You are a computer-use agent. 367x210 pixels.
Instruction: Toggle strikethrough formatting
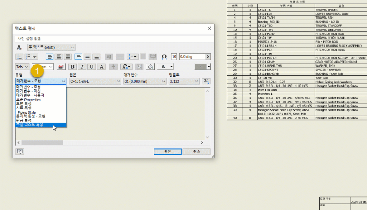(x=101, y=67)
